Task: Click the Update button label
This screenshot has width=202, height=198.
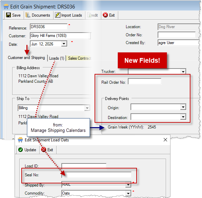Action: pyautogui.click(x=30, y=150)
